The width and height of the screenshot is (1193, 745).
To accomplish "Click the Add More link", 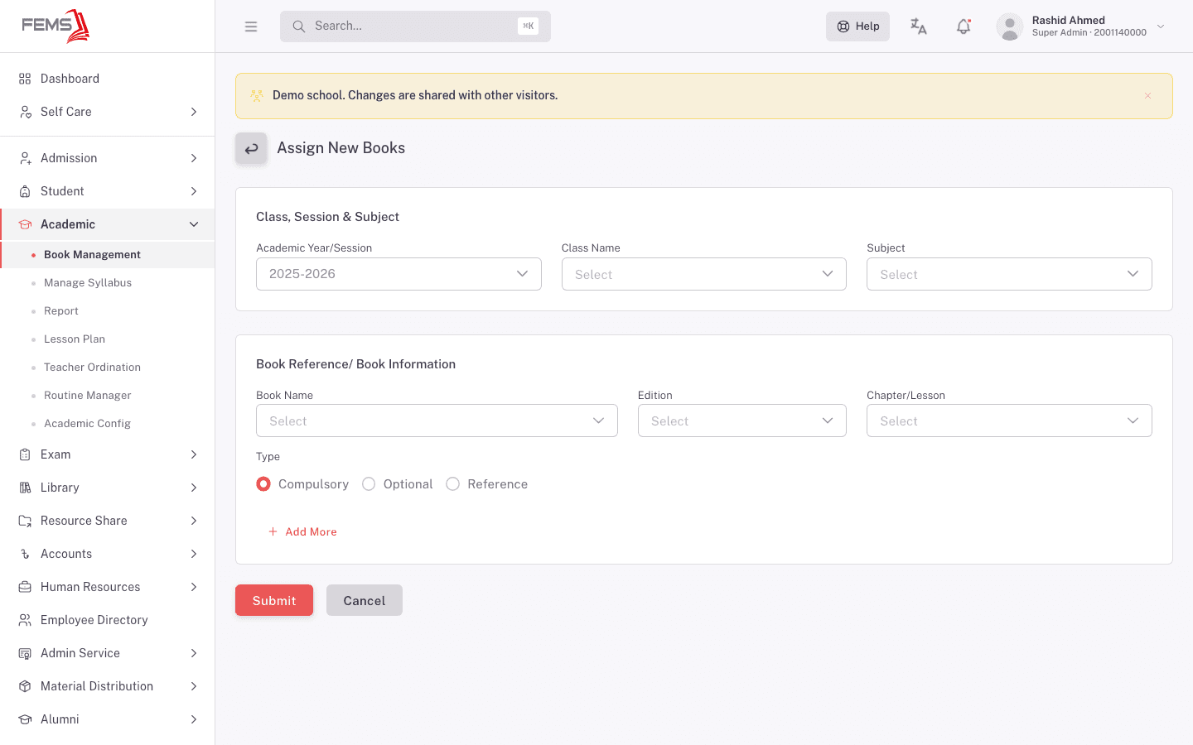I will tap(302, 531).
